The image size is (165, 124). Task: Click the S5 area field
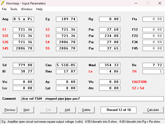(66, 48)
